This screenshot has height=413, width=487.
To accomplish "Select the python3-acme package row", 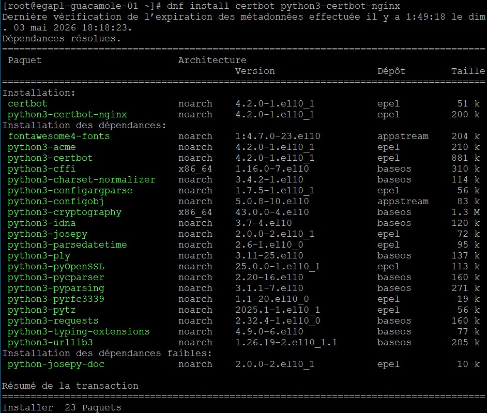I will pyautogui.click(x=243, y=147).
